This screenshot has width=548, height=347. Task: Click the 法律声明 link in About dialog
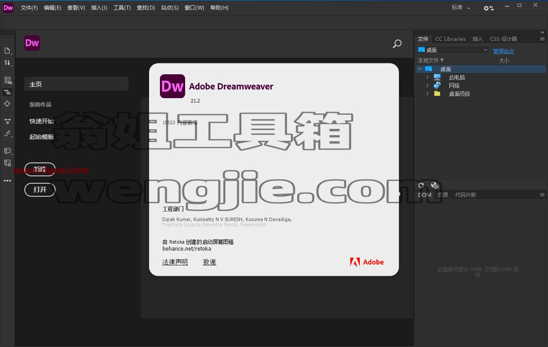point(175,262)
